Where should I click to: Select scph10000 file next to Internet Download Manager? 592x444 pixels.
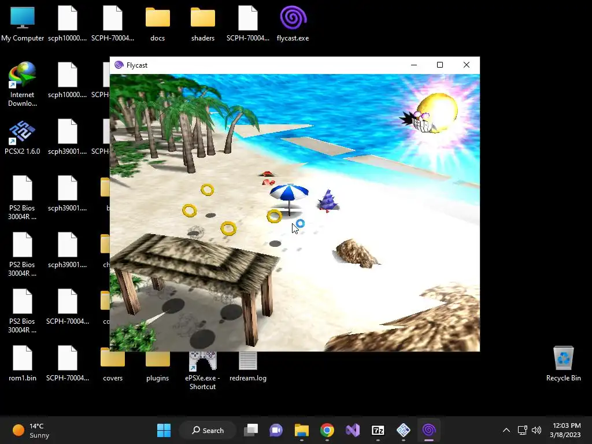(68, 80)
